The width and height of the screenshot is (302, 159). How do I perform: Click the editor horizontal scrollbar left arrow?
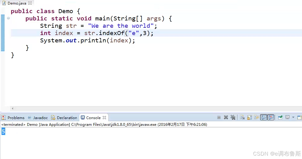click(13, 108)
